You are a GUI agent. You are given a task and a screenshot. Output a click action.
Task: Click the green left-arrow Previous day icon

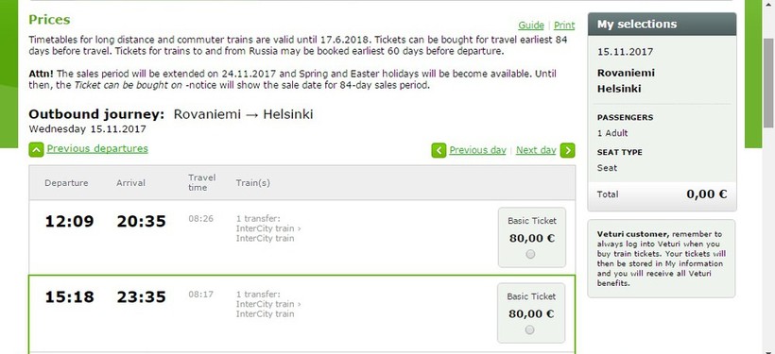pyautogui.click(x=439, y=150)
